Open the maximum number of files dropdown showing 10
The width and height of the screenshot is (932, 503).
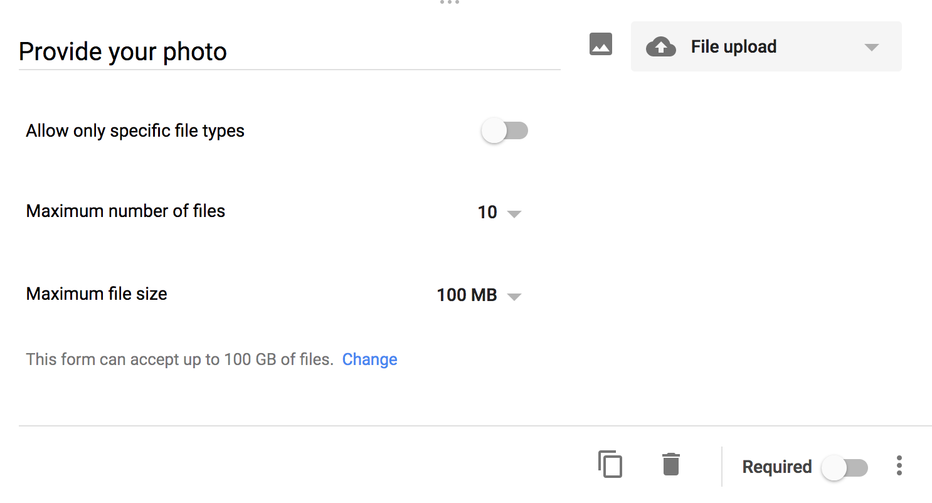[499, 213]
